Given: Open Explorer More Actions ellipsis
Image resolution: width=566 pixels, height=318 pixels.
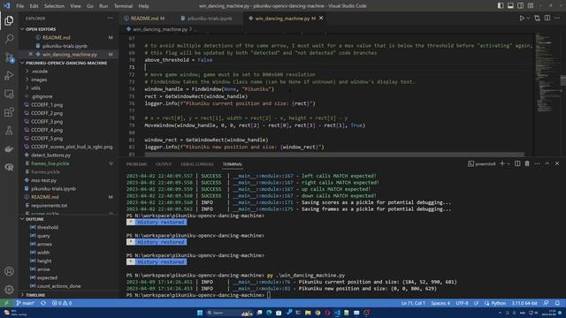Looking at the screenshot, I should tap(110, 18).
